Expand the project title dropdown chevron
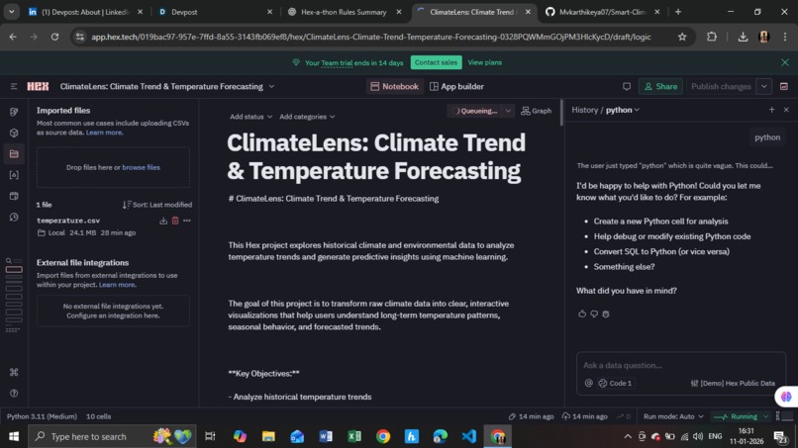The image size is (798, 448). (271, 86)
